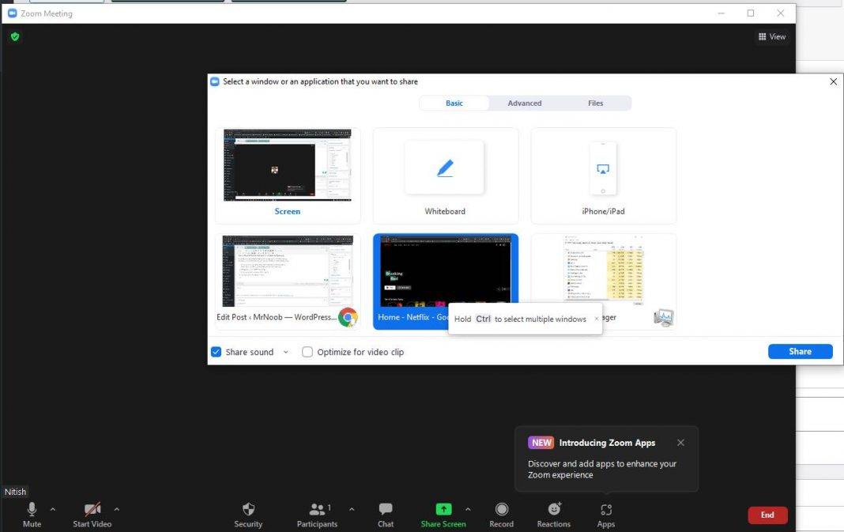Image resolution: width=844 pixels, height=532 pixels.
Task: End the meeting with the End button
Action: tap(767, 515)
